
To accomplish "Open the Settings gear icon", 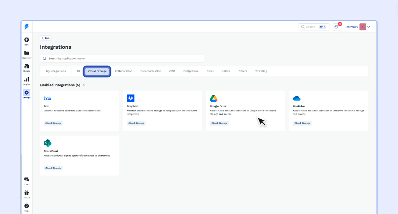I will point(26,93).
